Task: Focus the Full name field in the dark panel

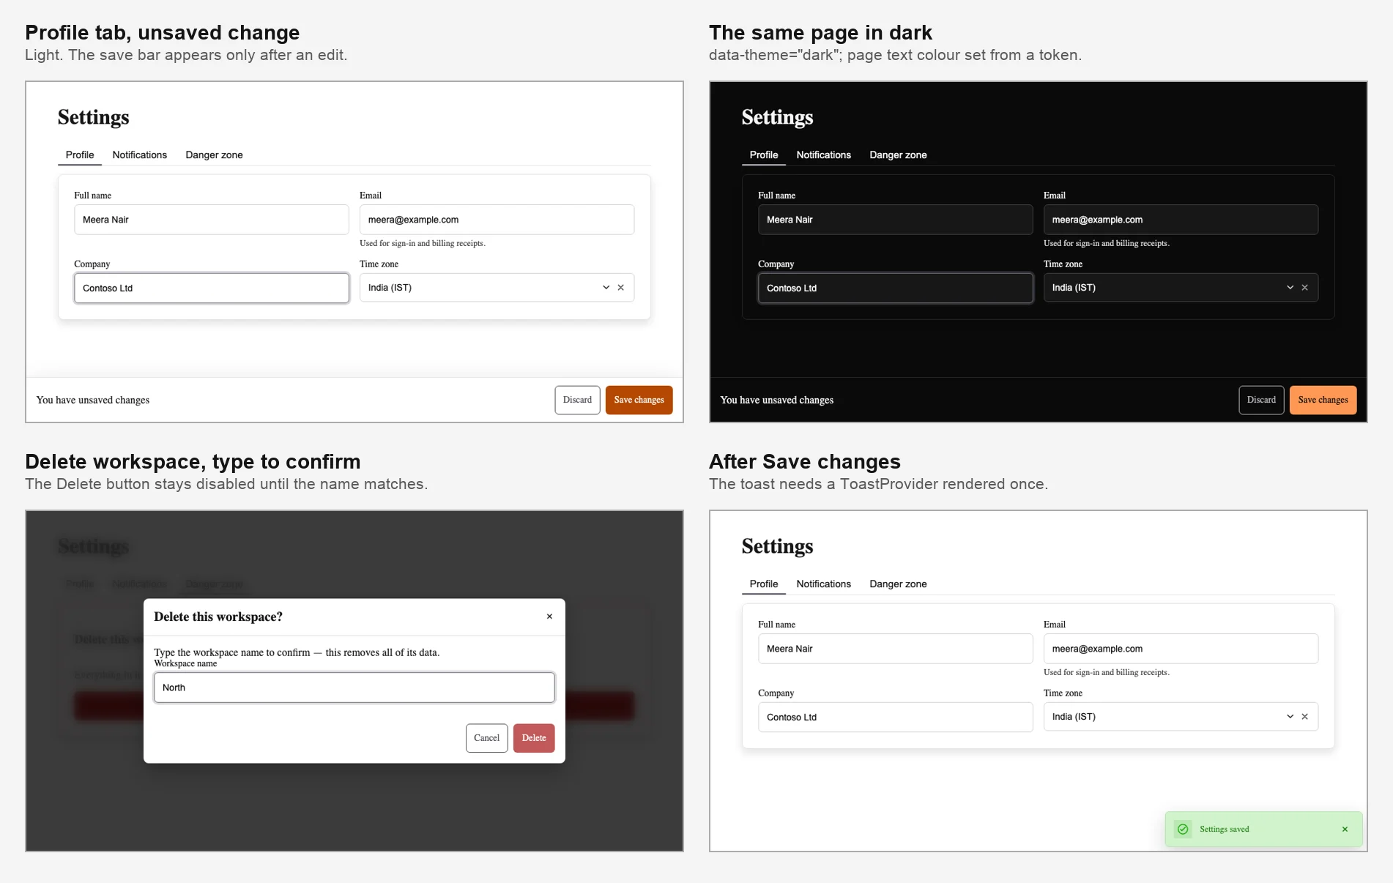Action: pos(896,220)
